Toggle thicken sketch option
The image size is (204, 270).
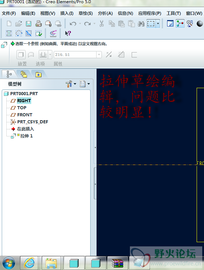point(134,55)
